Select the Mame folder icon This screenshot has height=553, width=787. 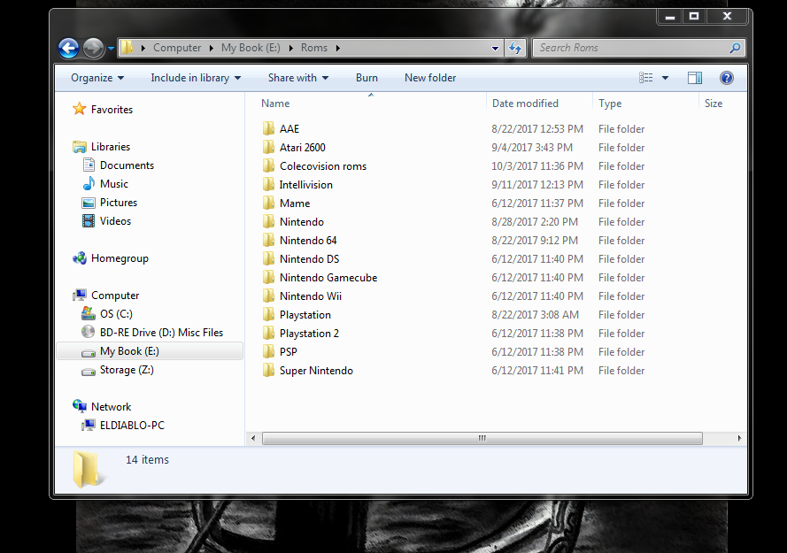(268, 203)
